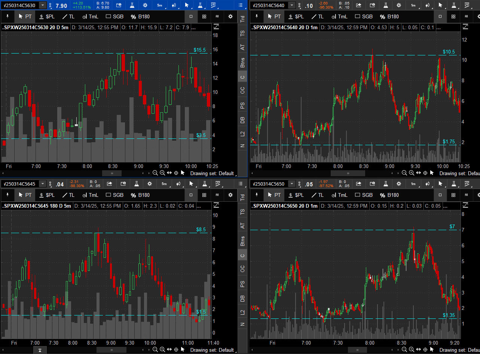This screenshot has height=354, width=480.
Task: Open the 1m timeframe dropdown on C5640 chart
Action: pos(413,5)
